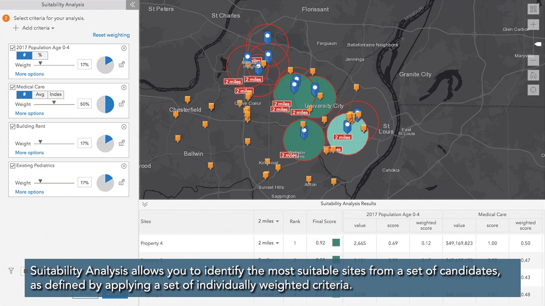Click the 17% weight field for Existing Pediatrics
Viewport: 545px width, 306px height.
[x=84, y=183]
